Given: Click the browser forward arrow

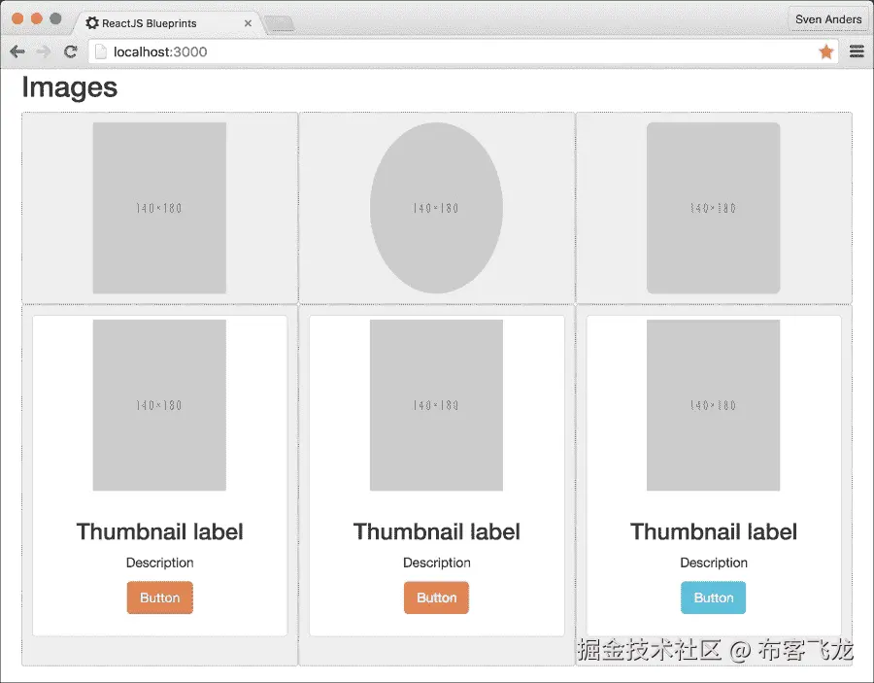Looking at the screenshot, I should coord(43,51).
